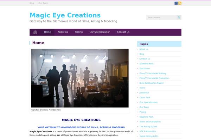Open Oscar Pack page link
Image resolution: width=211 pixels, height=140 pixels.
145,97
